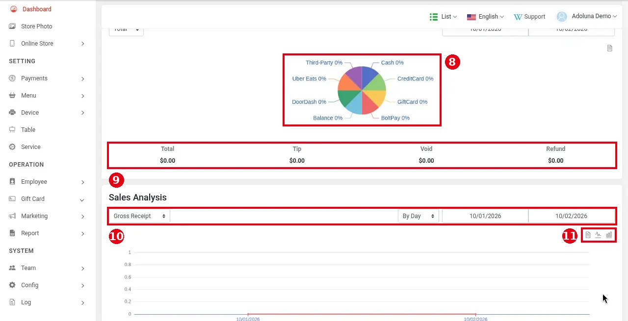Click the Device printer icon
Image resolution: width=628 pixels, height=321 pixels.
tap(12, 112)
